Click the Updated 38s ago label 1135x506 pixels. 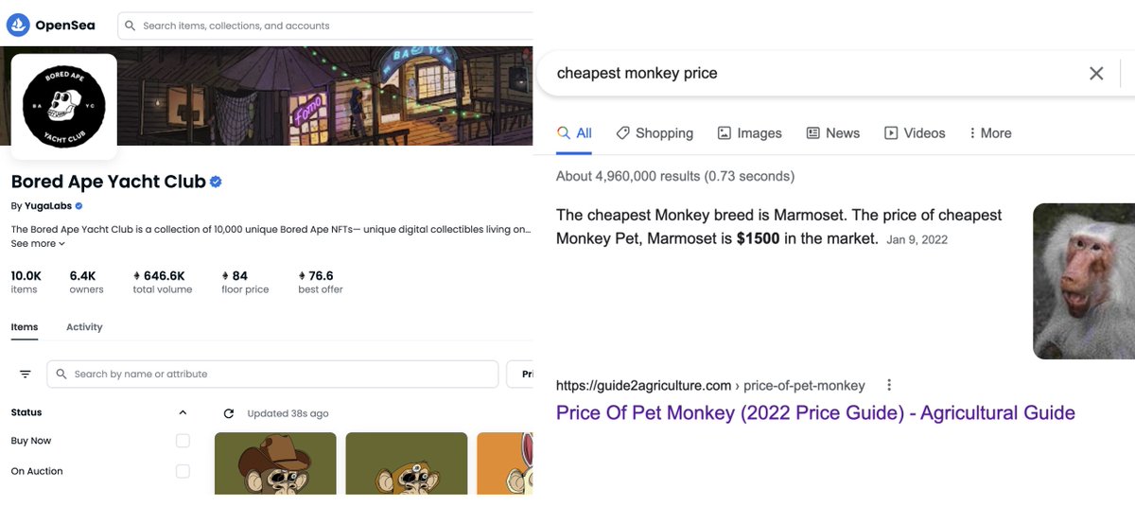(288, 413)
